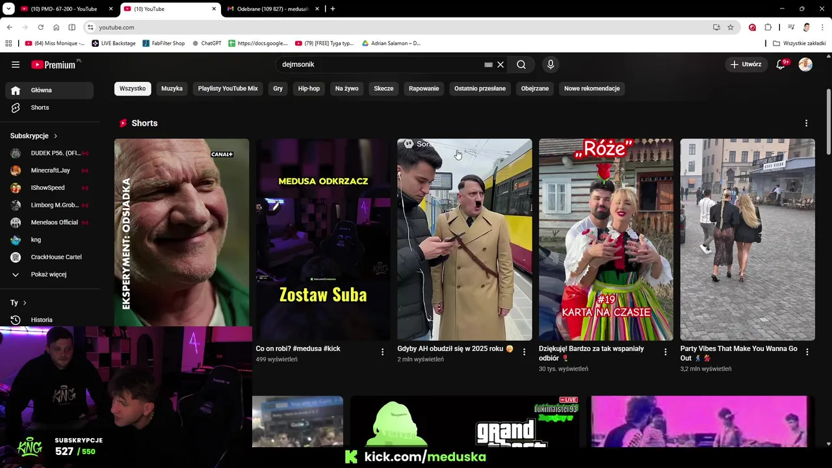Open Menelaos Official channel
This screenshot has height=468, width=832.
tap(49, 222)
